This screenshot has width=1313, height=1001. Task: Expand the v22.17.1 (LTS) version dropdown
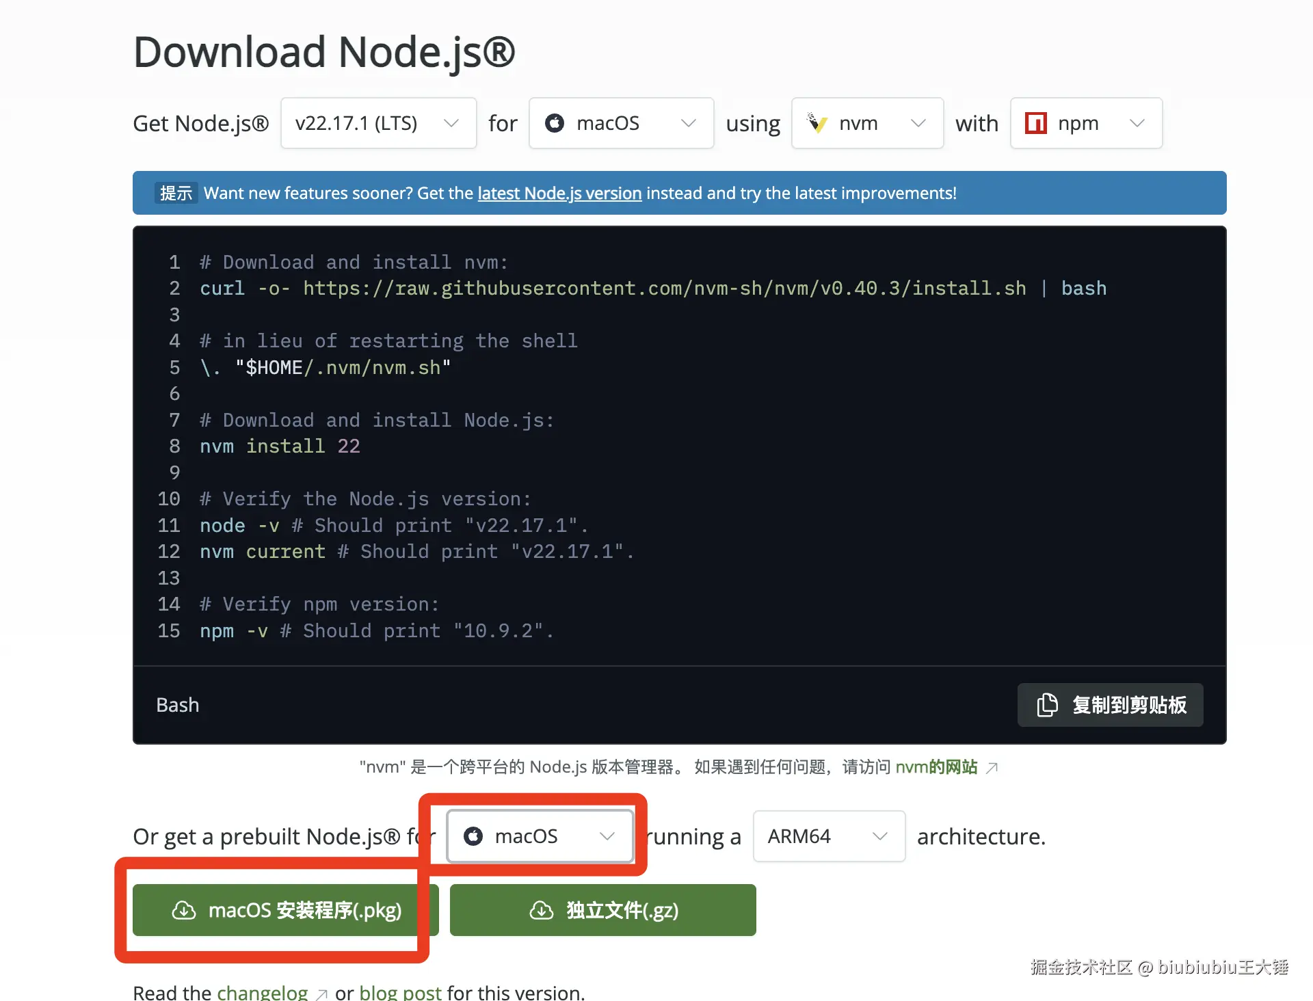point(378,123)
